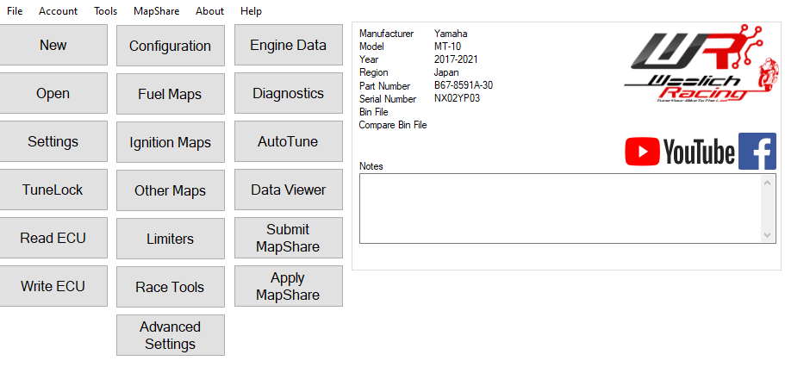Image resolution: width=785 pixels, height=367 pixels.
Task: Open Advanced Settings
Action: pos(170,335)
